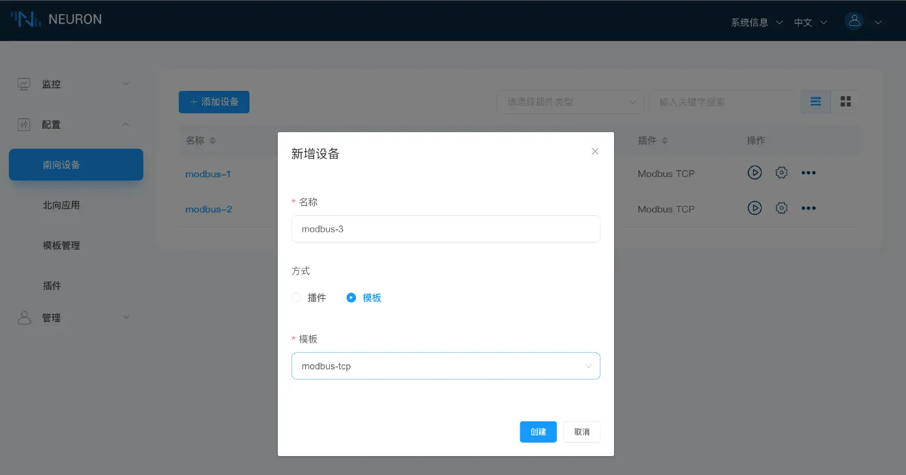The width and height of the screenshot is (906, 475).
Task: Switch to card grid view layout
Action: point(845,101)
